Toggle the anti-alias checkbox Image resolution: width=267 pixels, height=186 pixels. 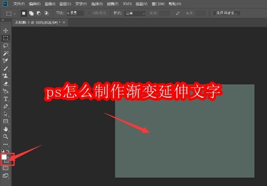pos(89,13)
